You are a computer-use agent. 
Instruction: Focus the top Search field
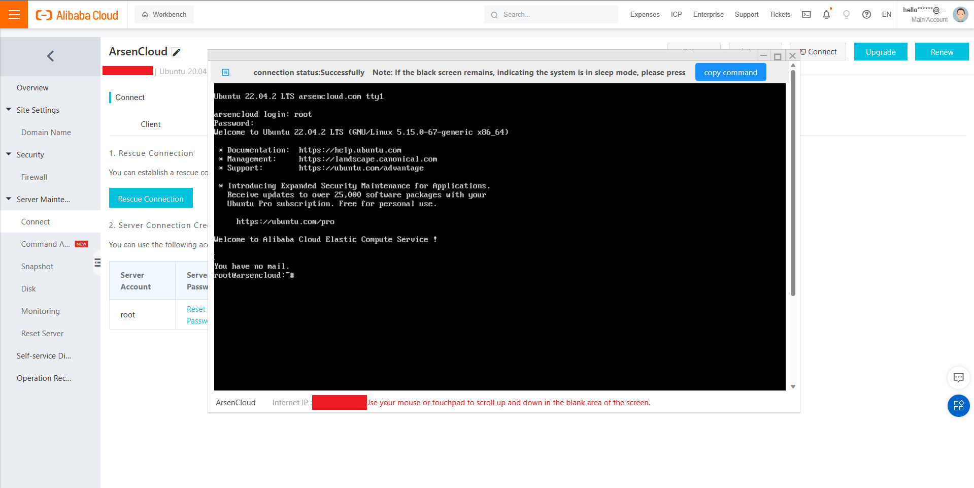(x=551, y=15)
